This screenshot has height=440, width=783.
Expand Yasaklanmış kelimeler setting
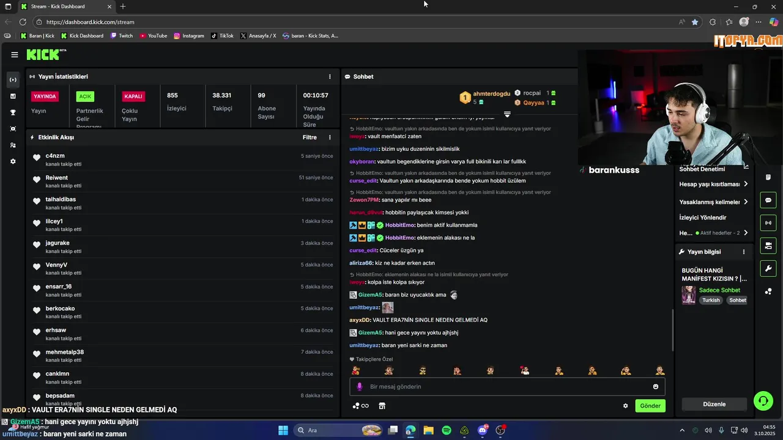point(713,202)
